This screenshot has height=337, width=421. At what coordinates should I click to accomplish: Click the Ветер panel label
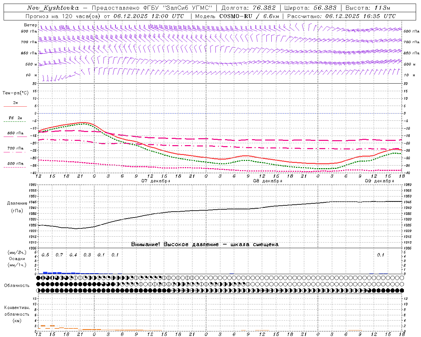pos(31,25)
